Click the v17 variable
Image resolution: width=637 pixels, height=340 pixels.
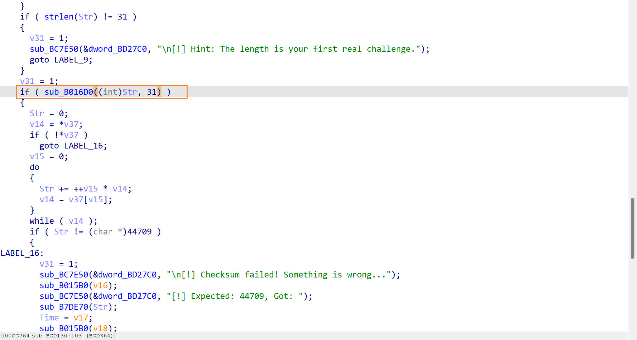pyautogui.click(x=81, y=318)
